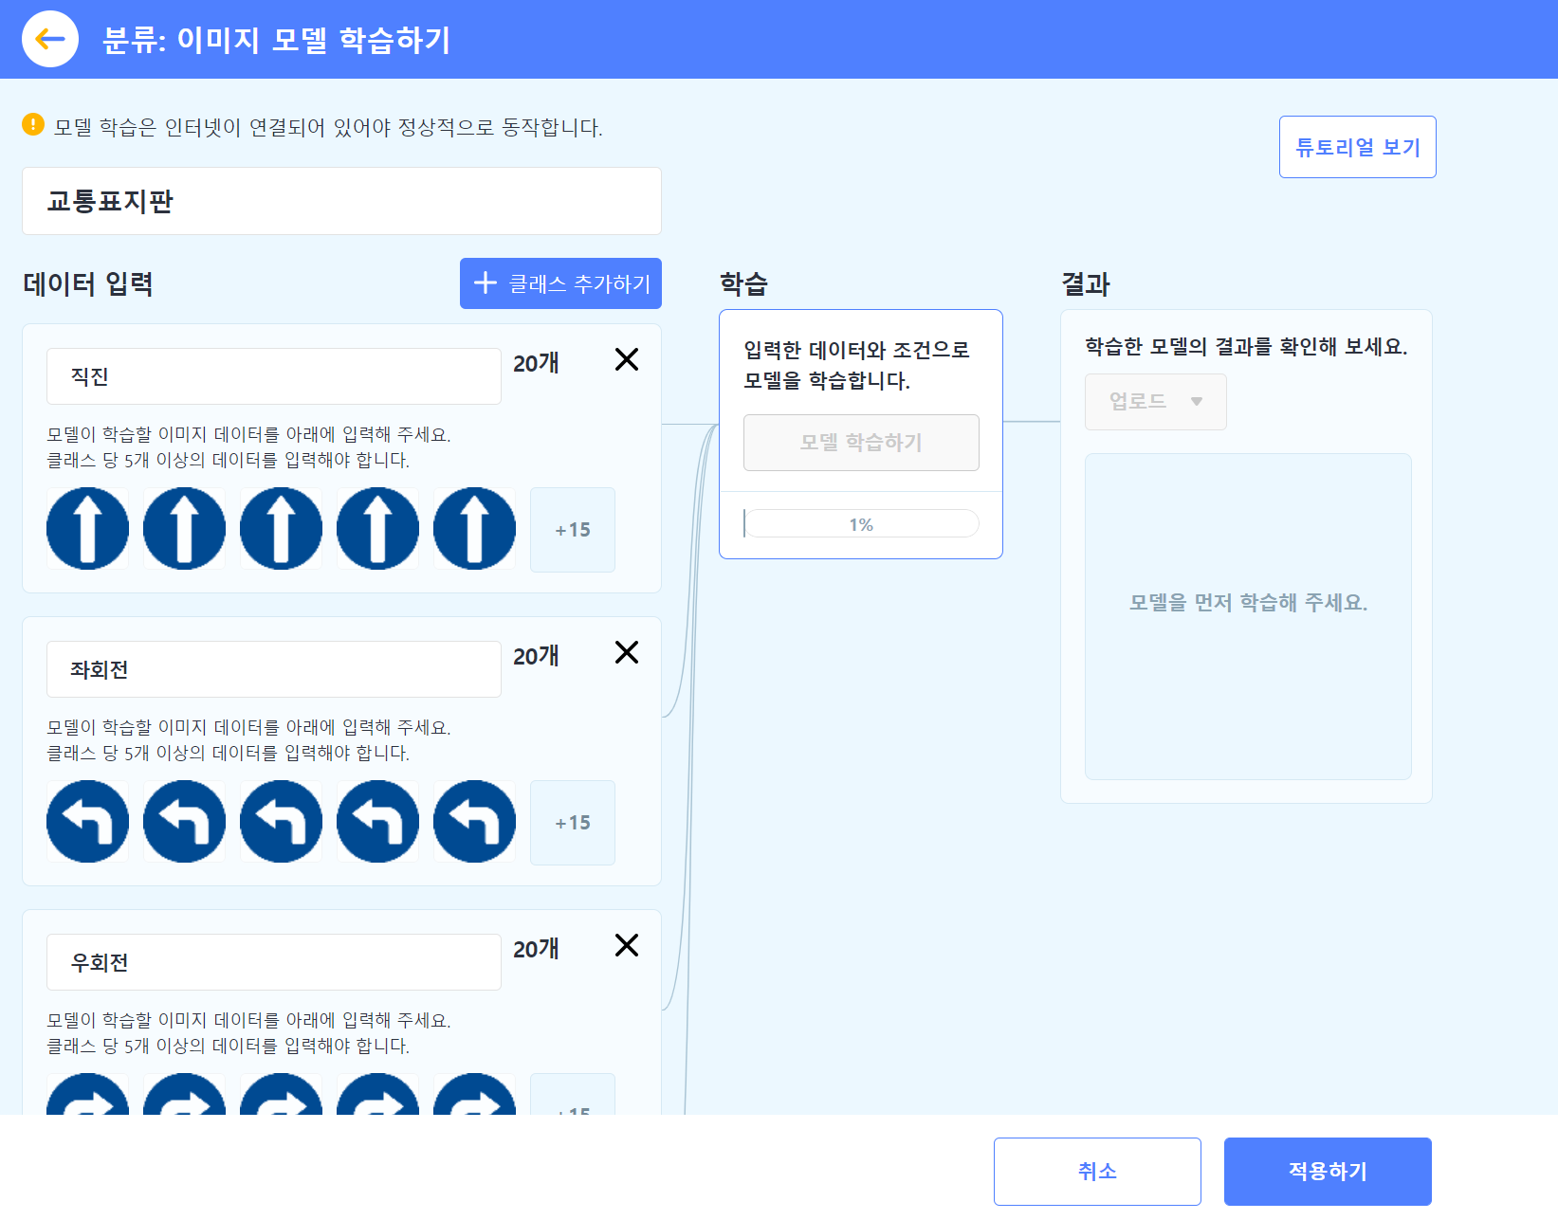
Task: Edit the model name field 교통표지판
Action: [341, 201]
